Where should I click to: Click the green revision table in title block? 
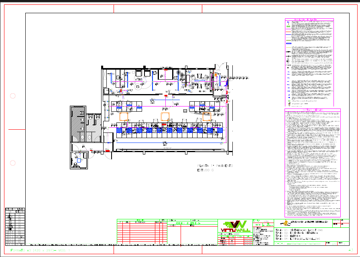coord(141,232)
